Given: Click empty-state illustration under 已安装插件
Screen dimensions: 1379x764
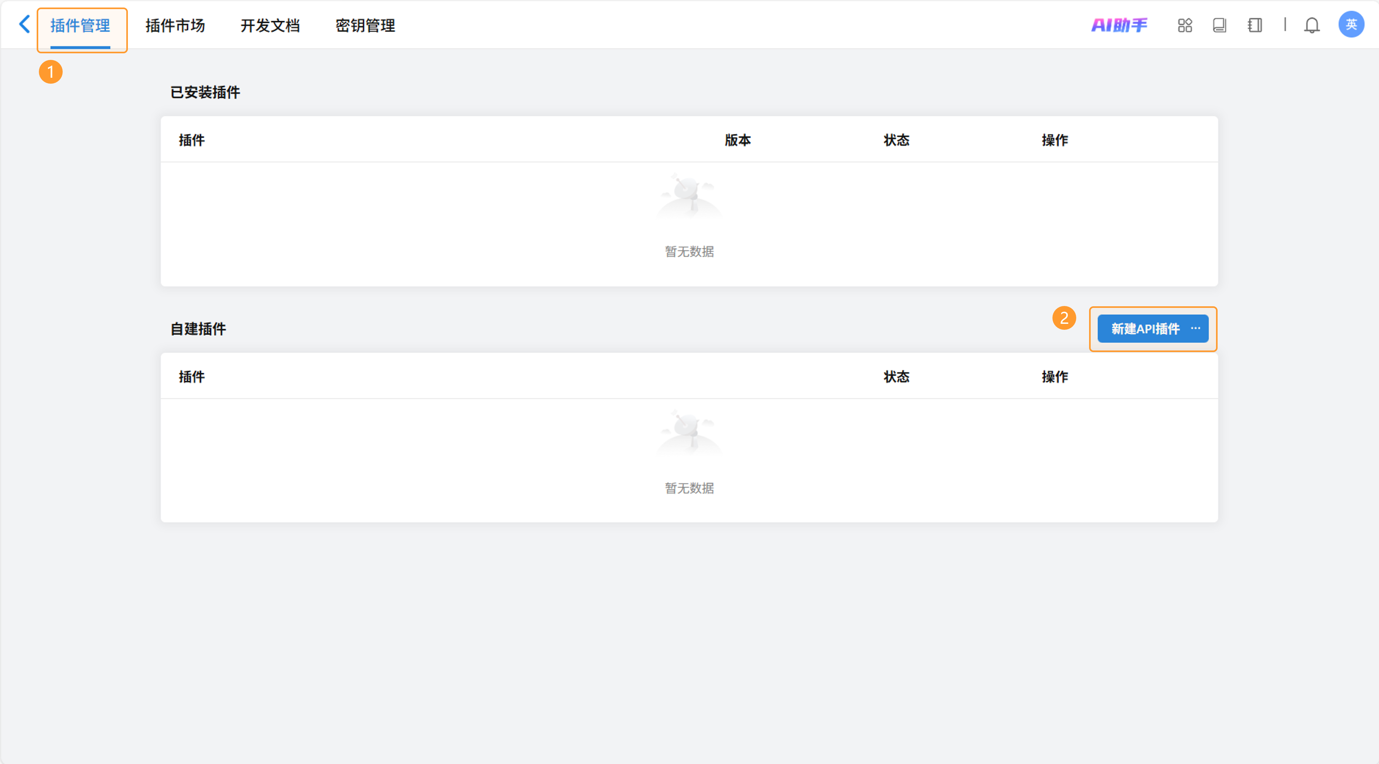Looking at the screenshot, I should (689, 195).
